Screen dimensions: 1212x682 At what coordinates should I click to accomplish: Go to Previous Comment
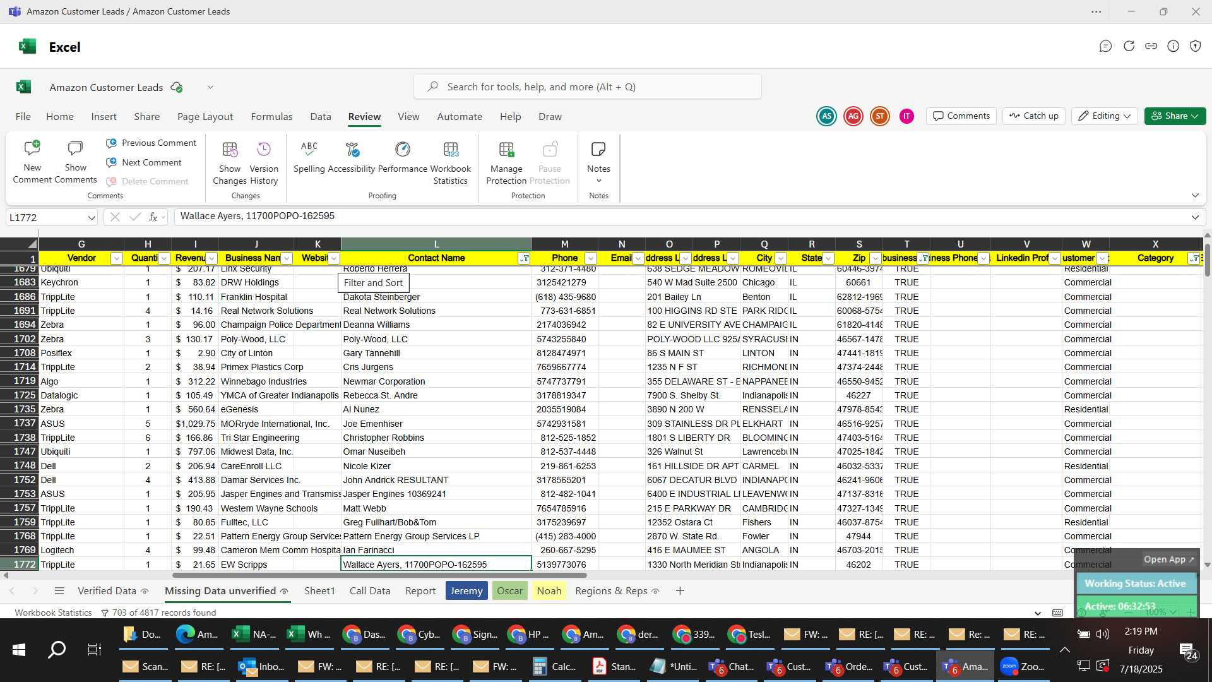tap(151, 143)
